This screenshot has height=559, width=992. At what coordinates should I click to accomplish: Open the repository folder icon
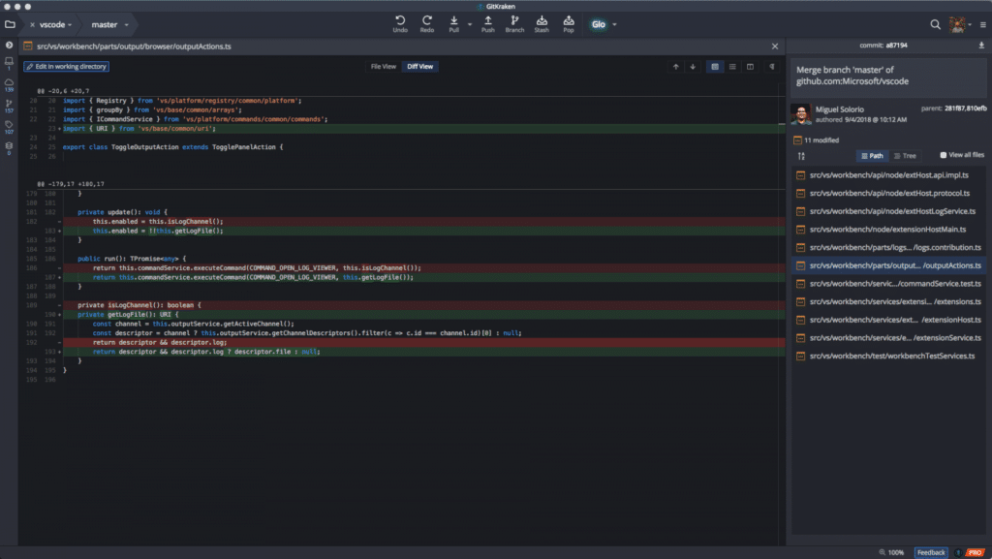[10, 24]
